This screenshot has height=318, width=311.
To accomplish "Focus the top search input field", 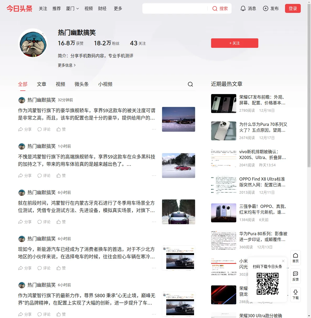I will tap(175, 8).
